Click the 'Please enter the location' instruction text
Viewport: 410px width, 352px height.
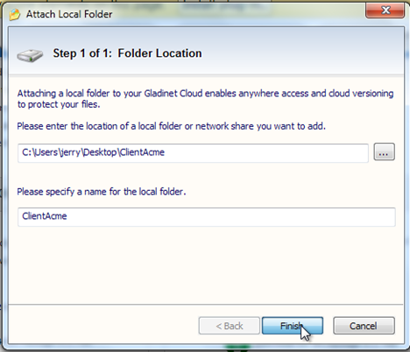tap(171, 126)
